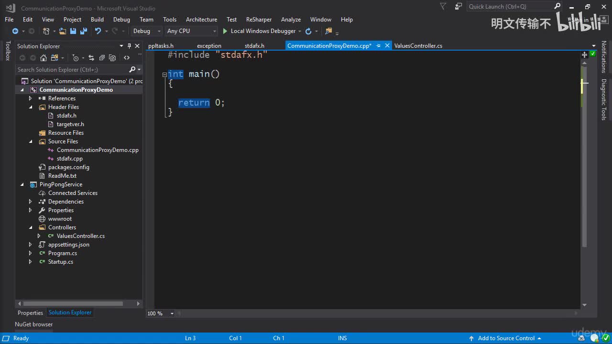The height and width of the screenshot is (344, 612).
Task: Open the ReSharper menu
Action: (259, 20)
